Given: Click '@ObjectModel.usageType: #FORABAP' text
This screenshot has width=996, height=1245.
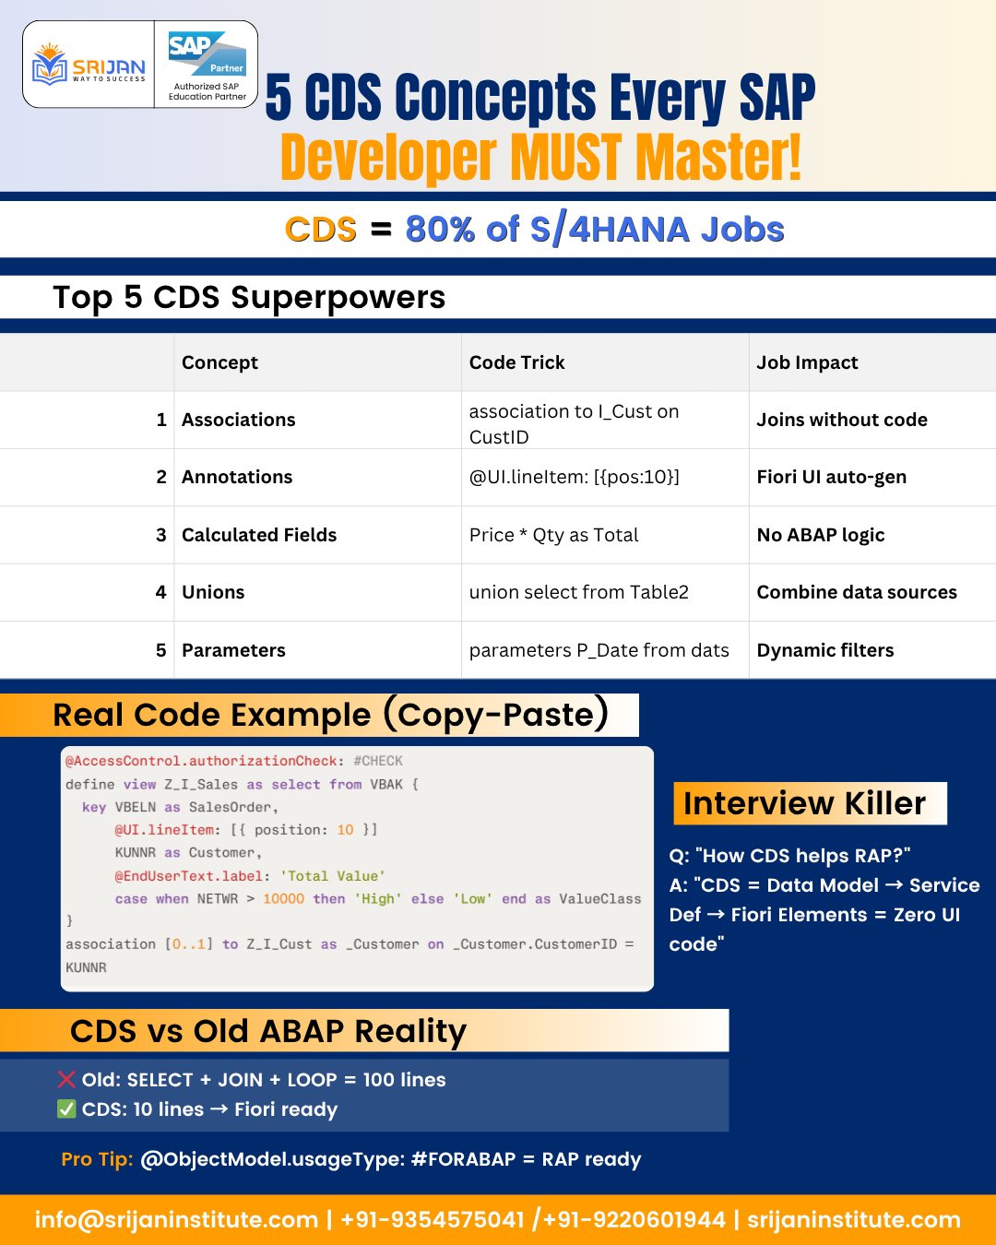Looking at the screenshot, I should click(327, 1159).
